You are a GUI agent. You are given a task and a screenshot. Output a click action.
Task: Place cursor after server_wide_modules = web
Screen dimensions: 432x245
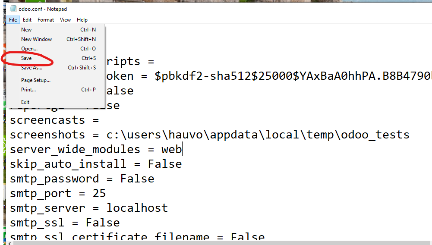(182, 150)
